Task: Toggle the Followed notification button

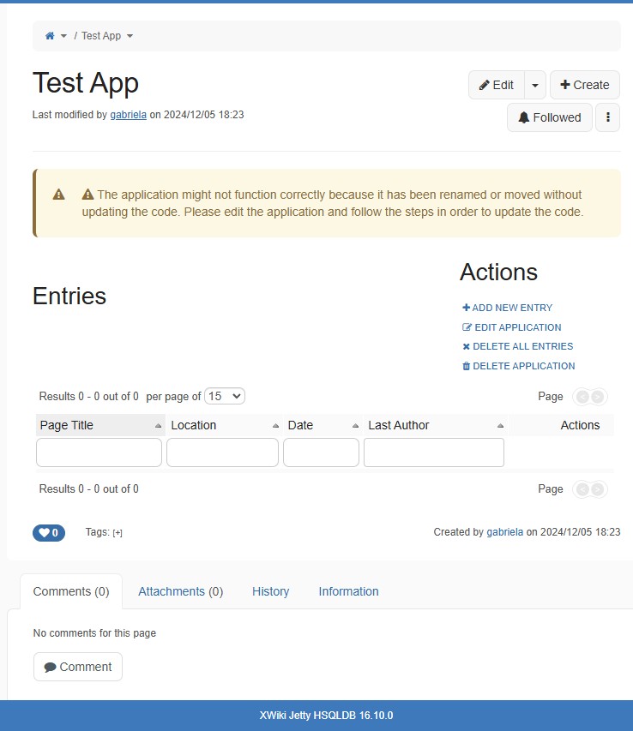Action: 549,117
